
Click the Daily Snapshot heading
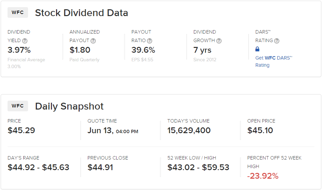click(69, 106)
